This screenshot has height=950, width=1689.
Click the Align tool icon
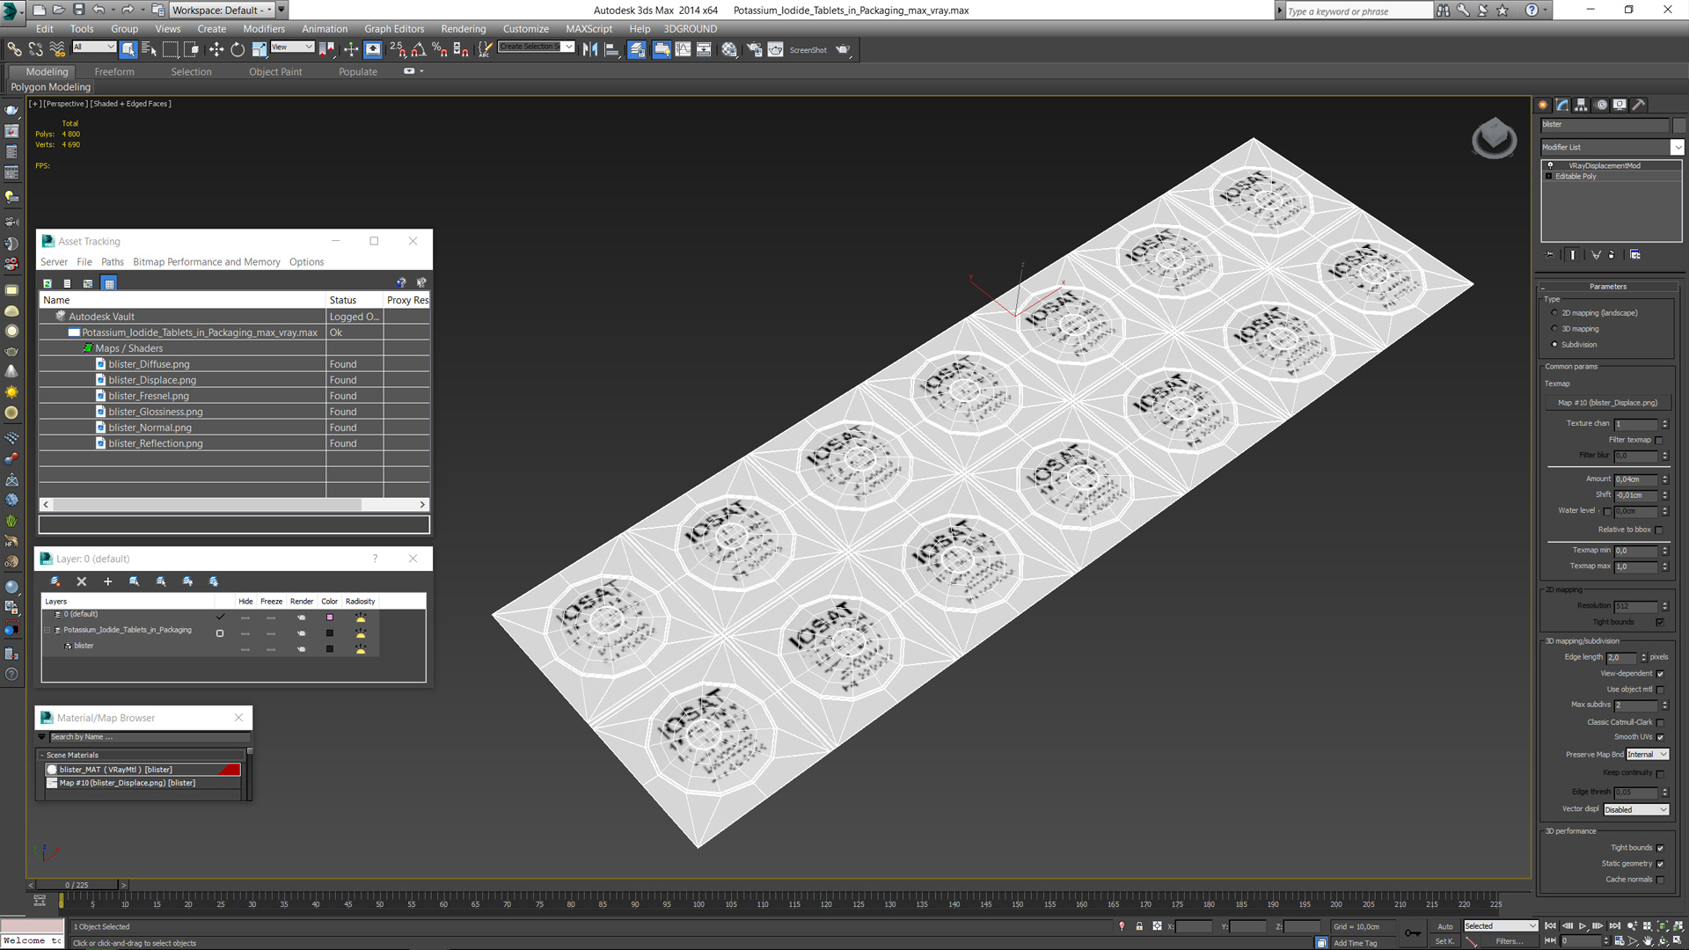[611, 49]
